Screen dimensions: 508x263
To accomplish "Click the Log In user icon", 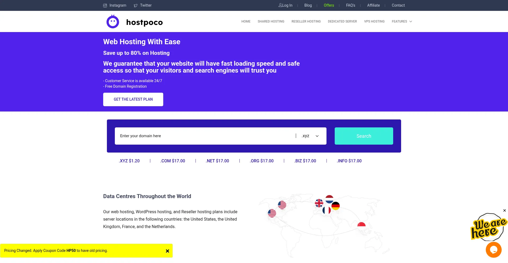I will point(280,5).
